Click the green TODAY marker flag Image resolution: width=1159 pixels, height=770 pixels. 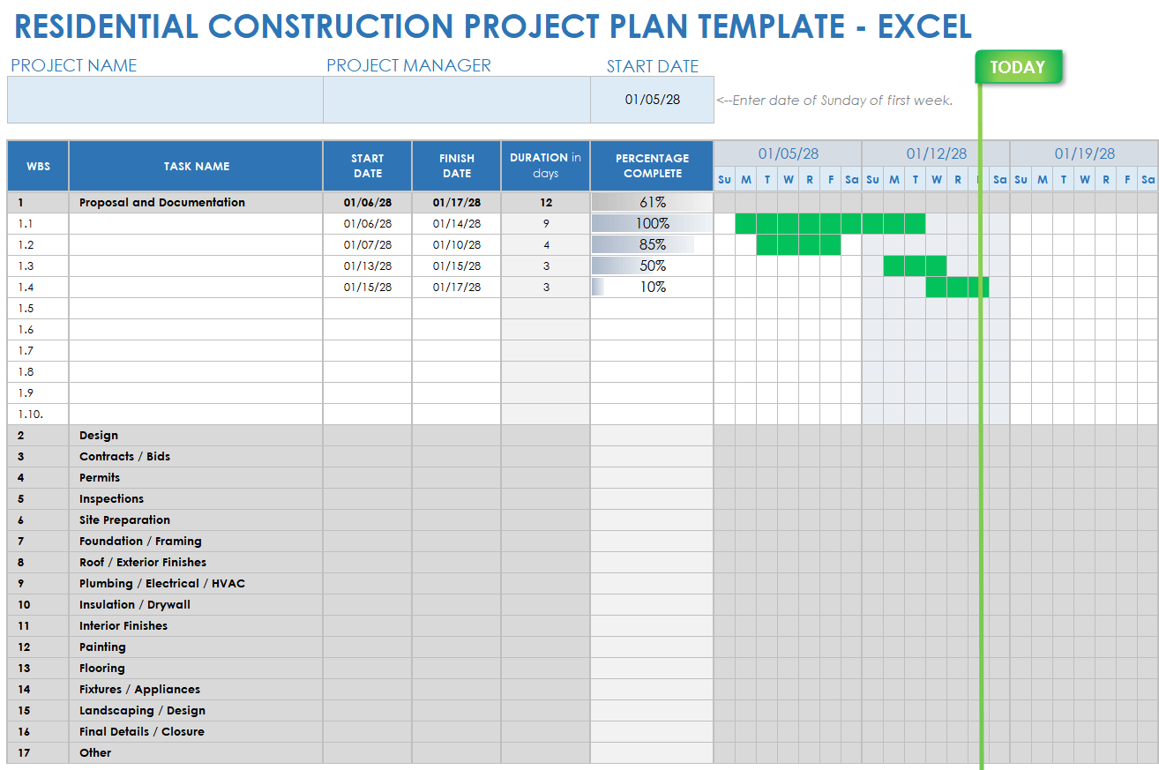(x=1018, y=67)
